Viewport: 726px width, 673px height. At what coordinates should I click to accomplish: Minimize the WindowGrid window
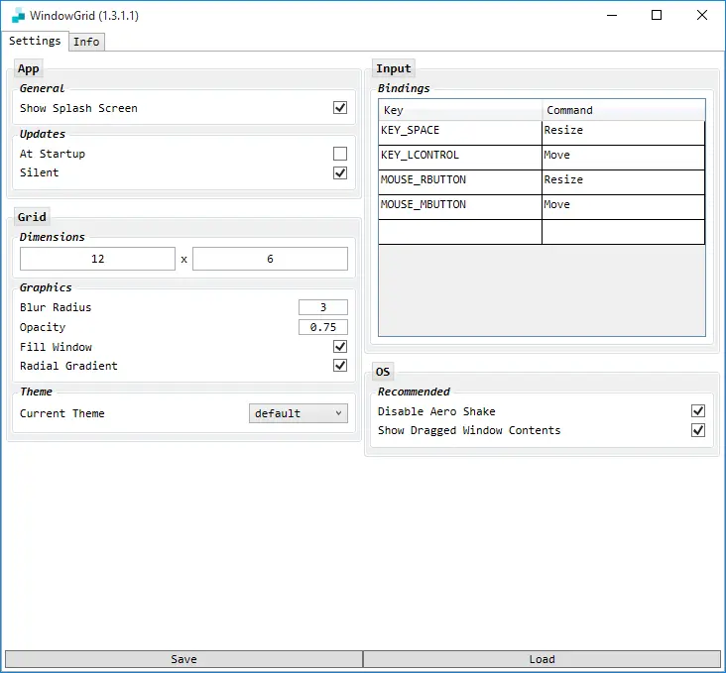click(612, 15)
